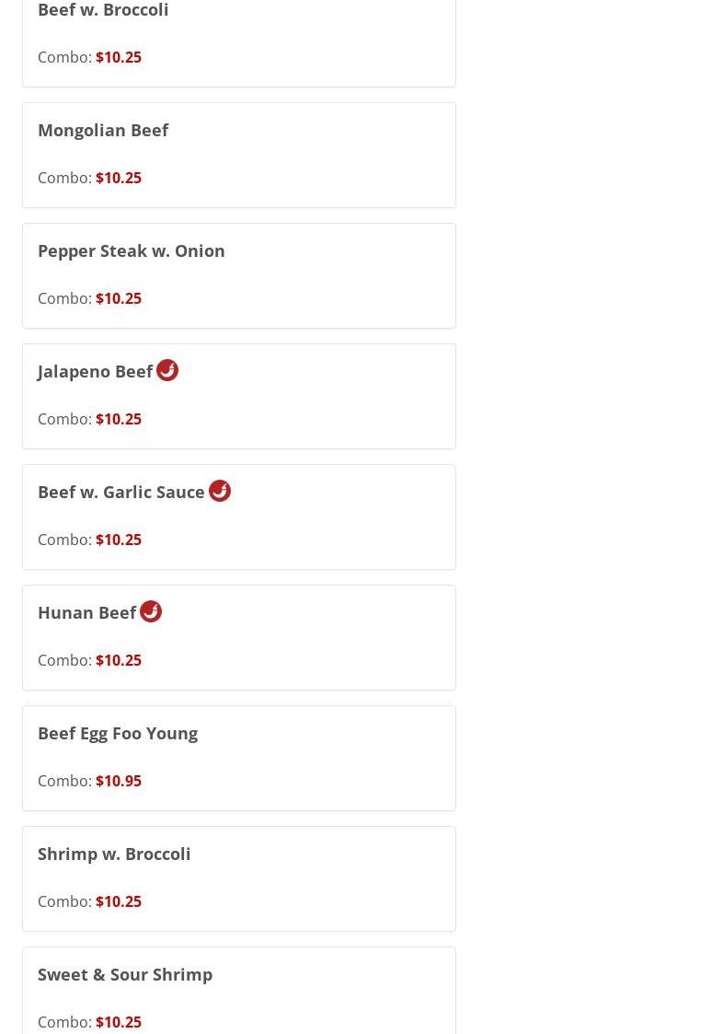Viewport: 722px width, 1034px height.
Task: Click the Hunan Beef spicy pepper icon
Action: [151, 611]
